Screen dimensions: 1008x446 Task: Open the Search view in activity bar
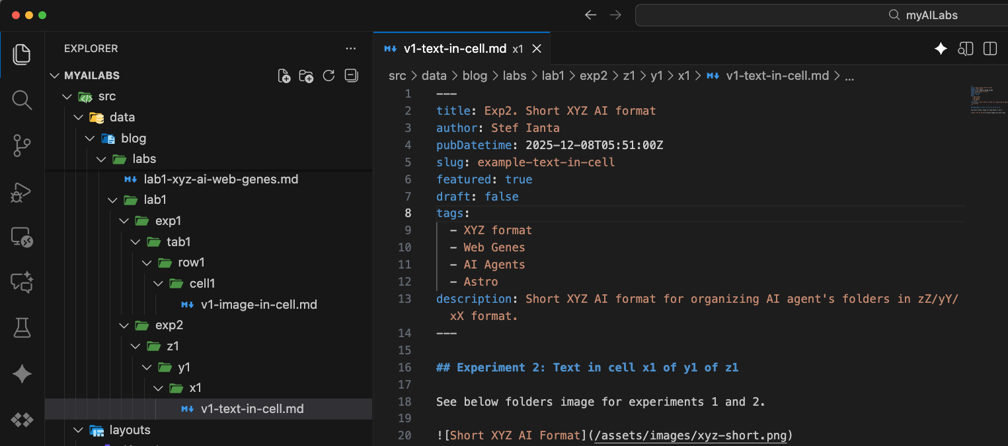pyautogui.click(x=22, y=100)
